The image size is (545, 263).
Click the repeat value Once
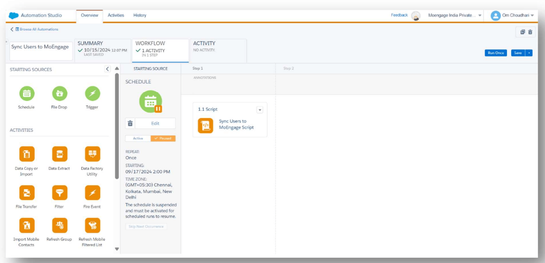(131, 158)
